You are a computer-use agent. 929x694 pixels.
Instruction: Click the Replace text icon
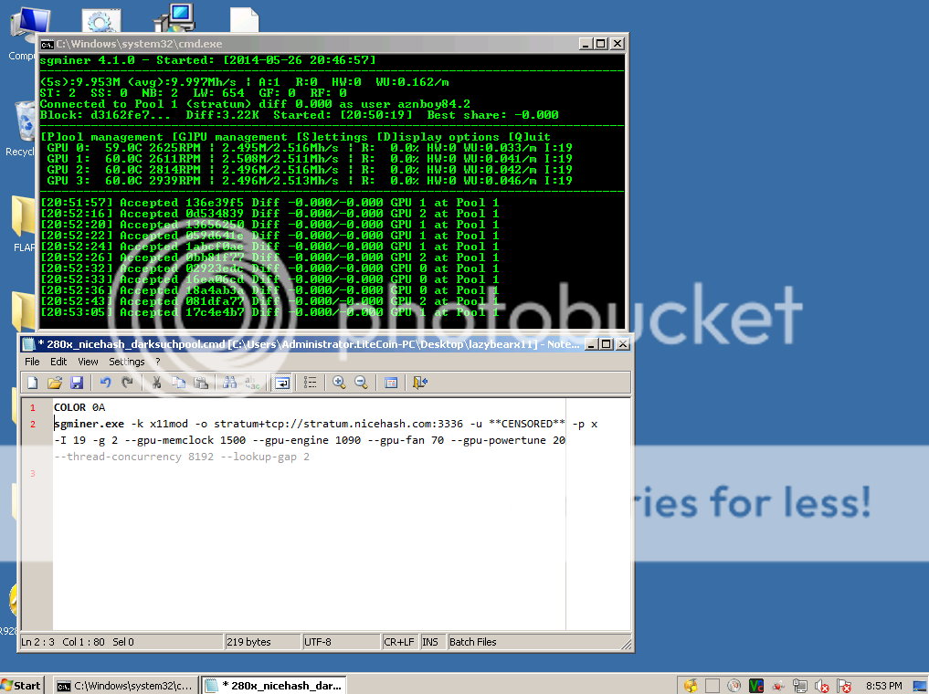(252, 383)
